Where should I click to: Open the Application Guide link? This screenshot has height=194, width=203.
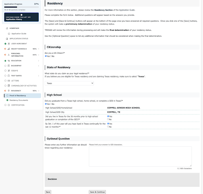point(19,34)
